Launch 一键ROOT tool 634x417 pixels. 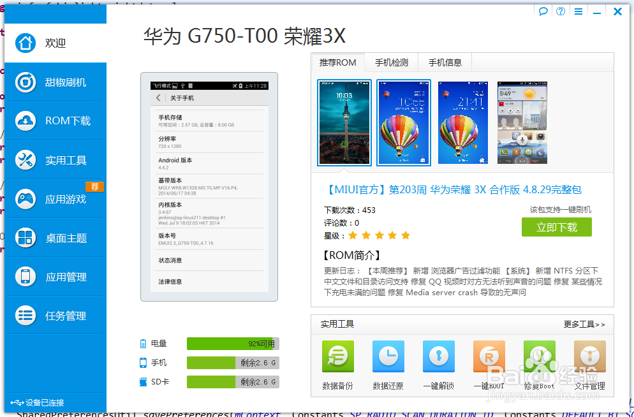point(489,365)
